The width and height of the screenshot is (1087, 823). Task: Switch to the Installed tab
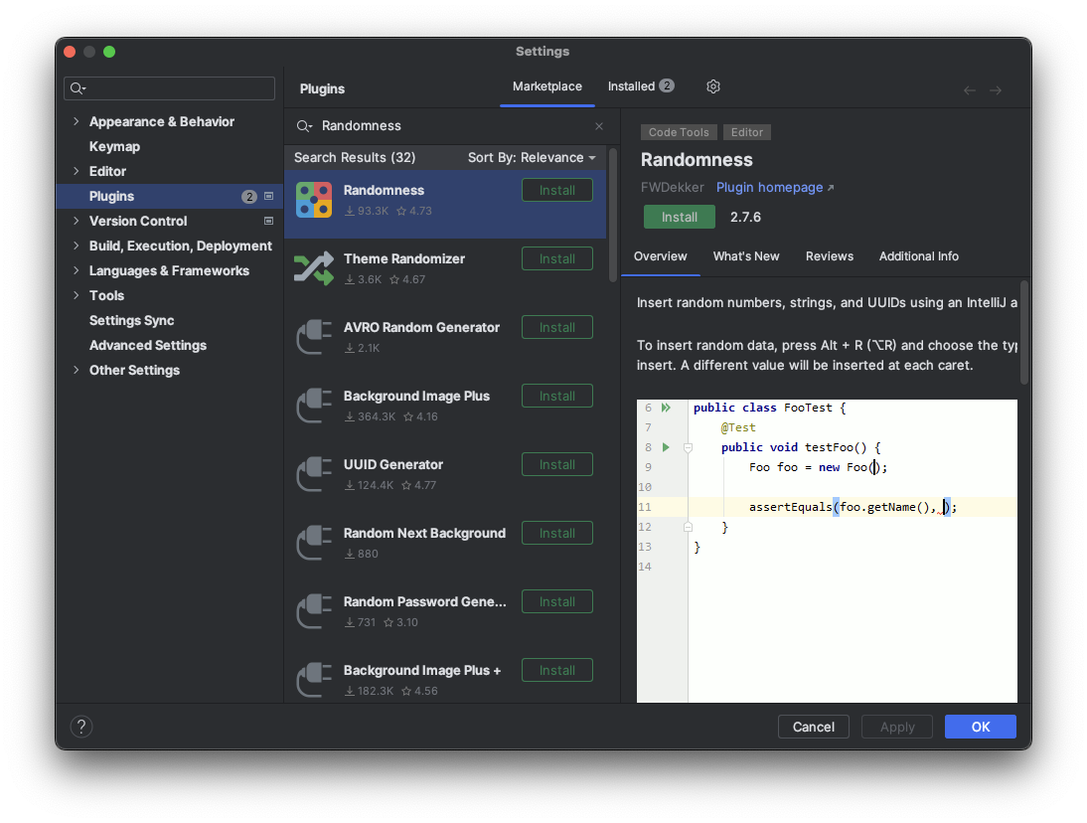point(640,86)
